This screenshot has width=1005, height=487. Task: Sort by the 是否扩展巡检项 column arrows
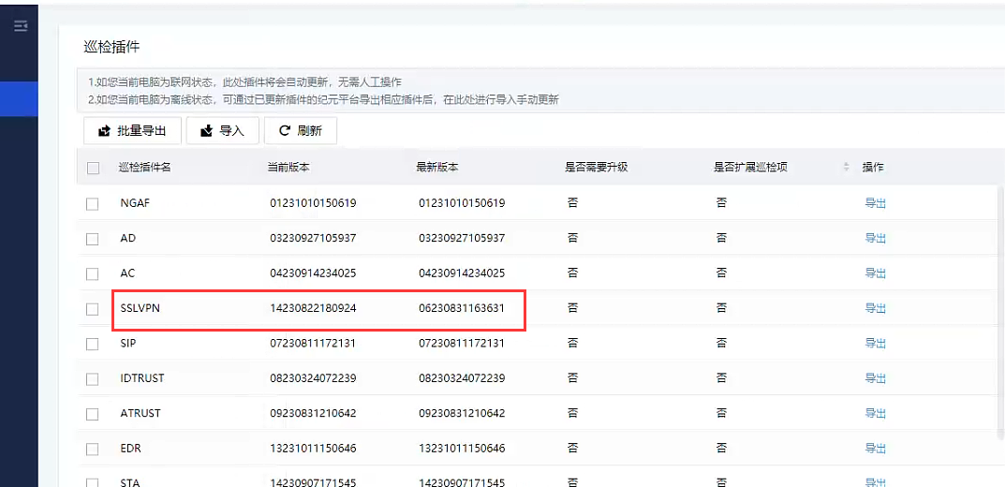[846, 168]
